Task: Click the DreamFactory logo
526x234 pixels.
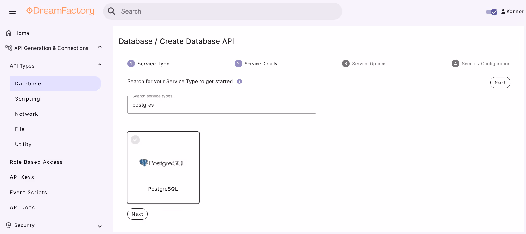Action: click(60, 11)
